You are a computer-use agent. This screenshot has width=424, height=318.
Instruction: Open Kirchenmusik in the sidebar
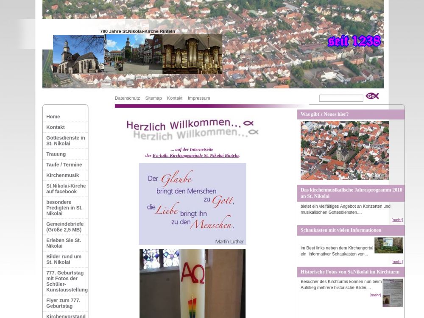[62, 175]
